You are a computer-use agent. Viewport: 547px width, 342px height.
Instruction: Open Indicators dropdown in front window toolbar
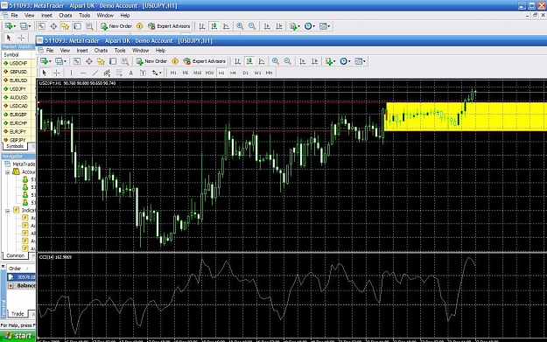330,61
